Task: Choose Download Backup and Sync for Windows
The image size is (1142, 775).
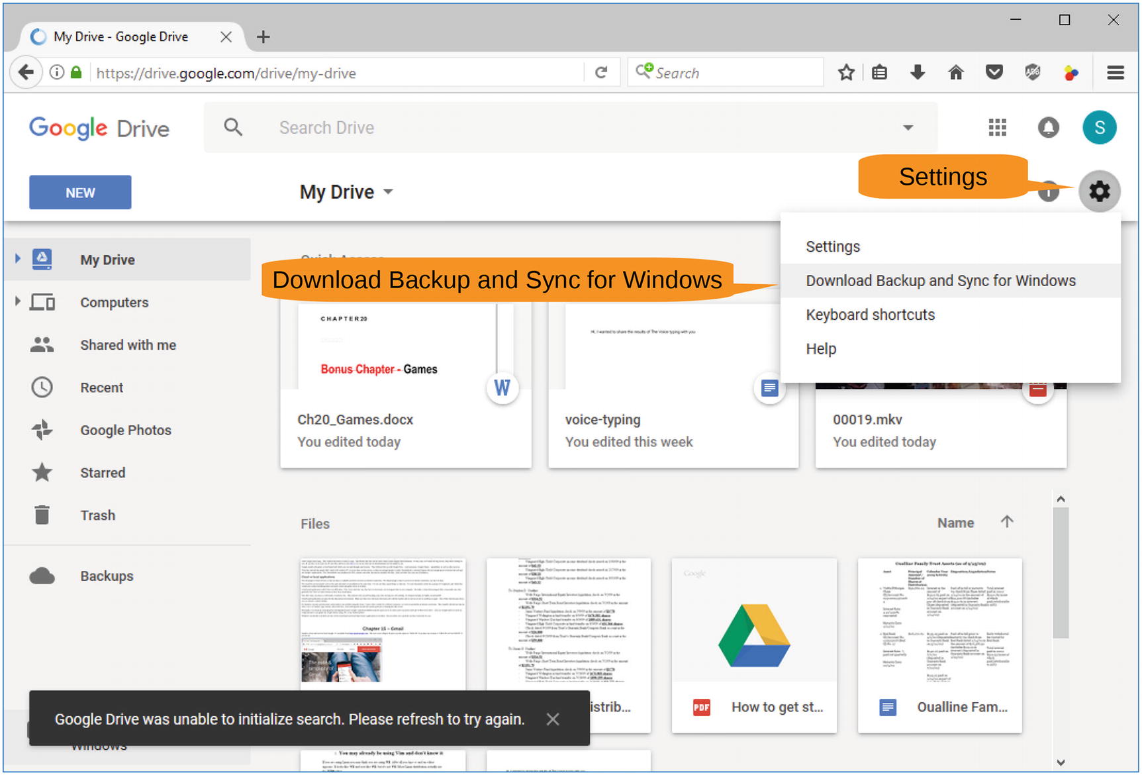Action: pos(951,281)
